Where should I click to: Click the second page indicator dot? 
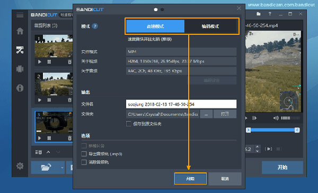162,10
